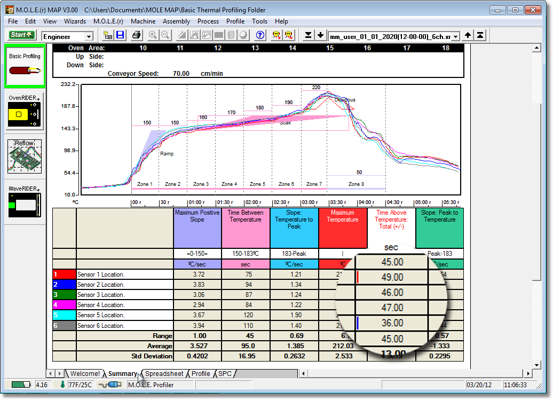This screenshot has height=400, width=553.
Task: Click the green Slope: Peak to Temperature header
Action: click(439, 228)
